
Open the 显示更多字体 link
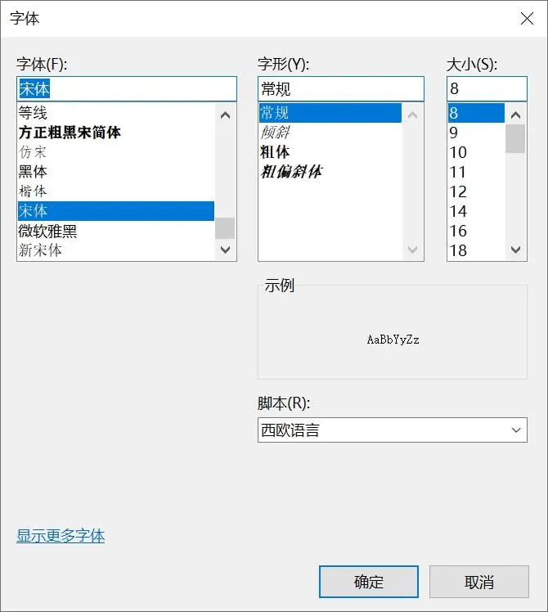tap(61, 536)
